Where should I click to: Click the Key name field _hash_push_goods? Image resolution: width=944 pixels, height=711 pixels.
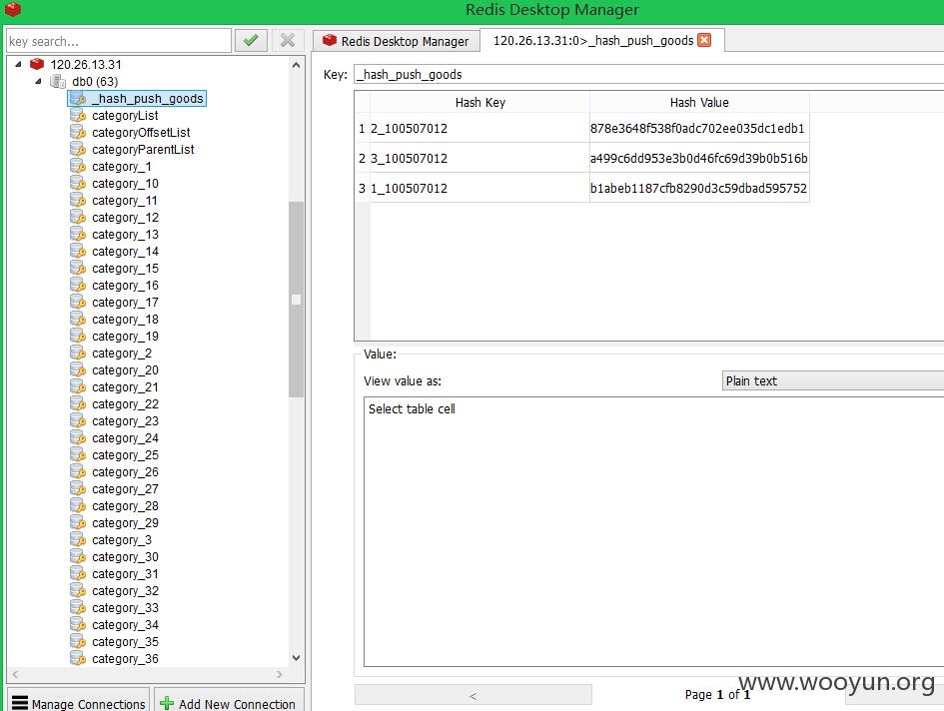pyautogui.click(x=648, y=74)
